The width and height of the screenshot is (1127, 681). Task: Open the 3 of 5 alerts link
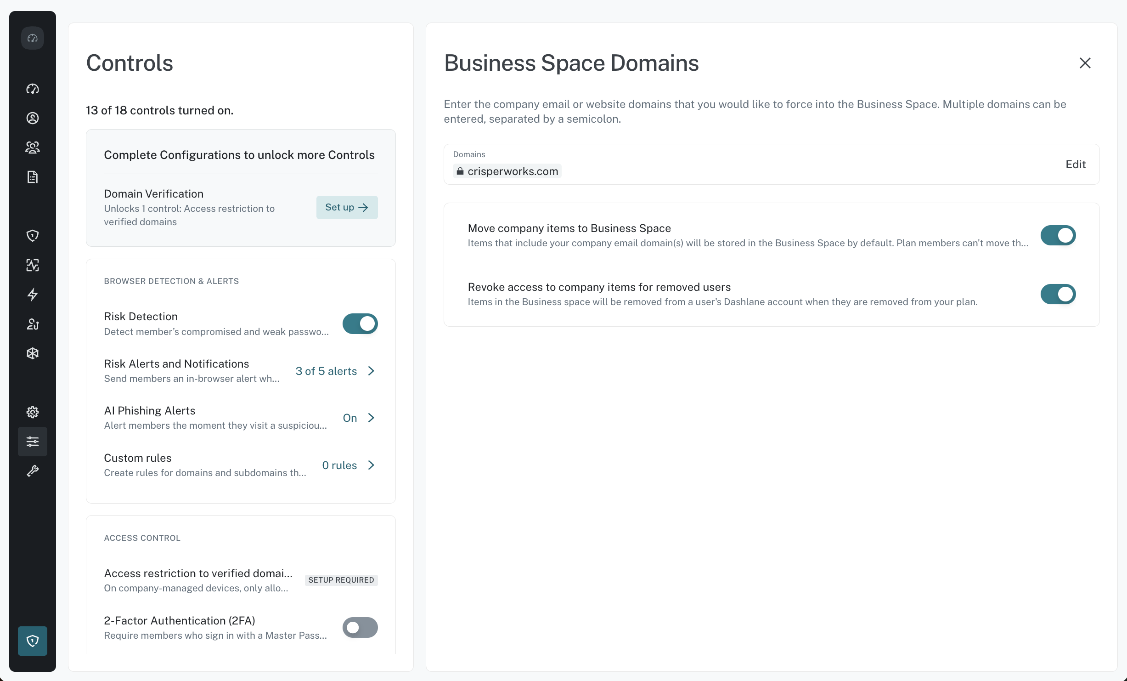click(326, 371)
